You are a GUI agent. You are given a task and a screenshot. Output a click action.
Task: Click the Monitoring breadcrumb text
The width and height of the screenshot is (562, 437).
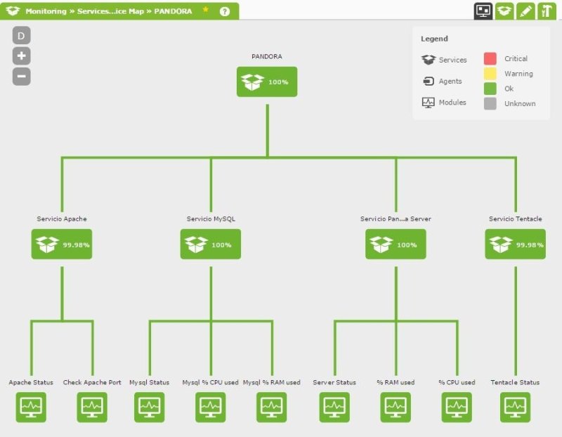click(46, 11)
